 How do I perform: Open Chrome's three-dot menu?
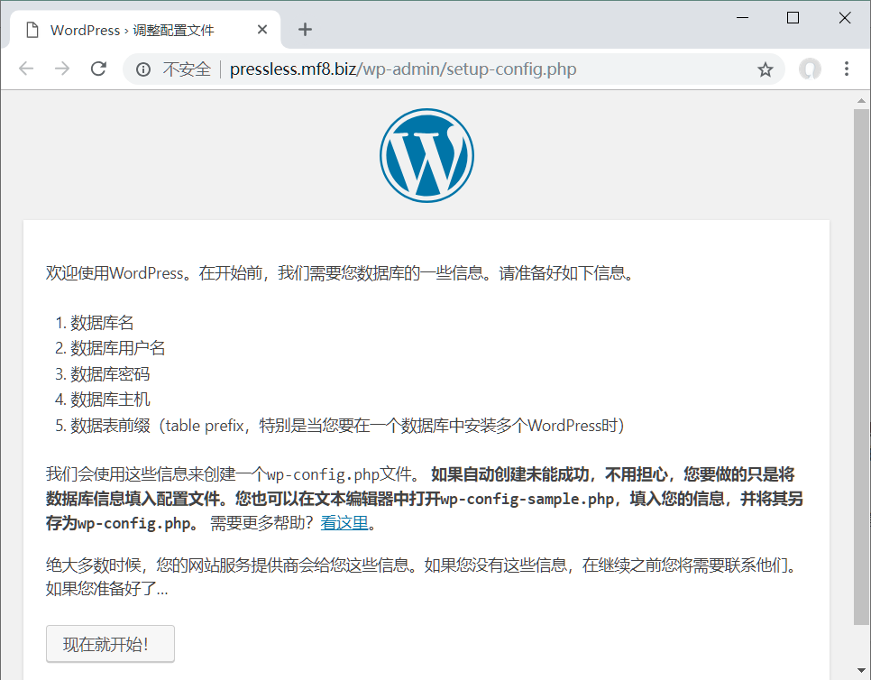point(847,69)
